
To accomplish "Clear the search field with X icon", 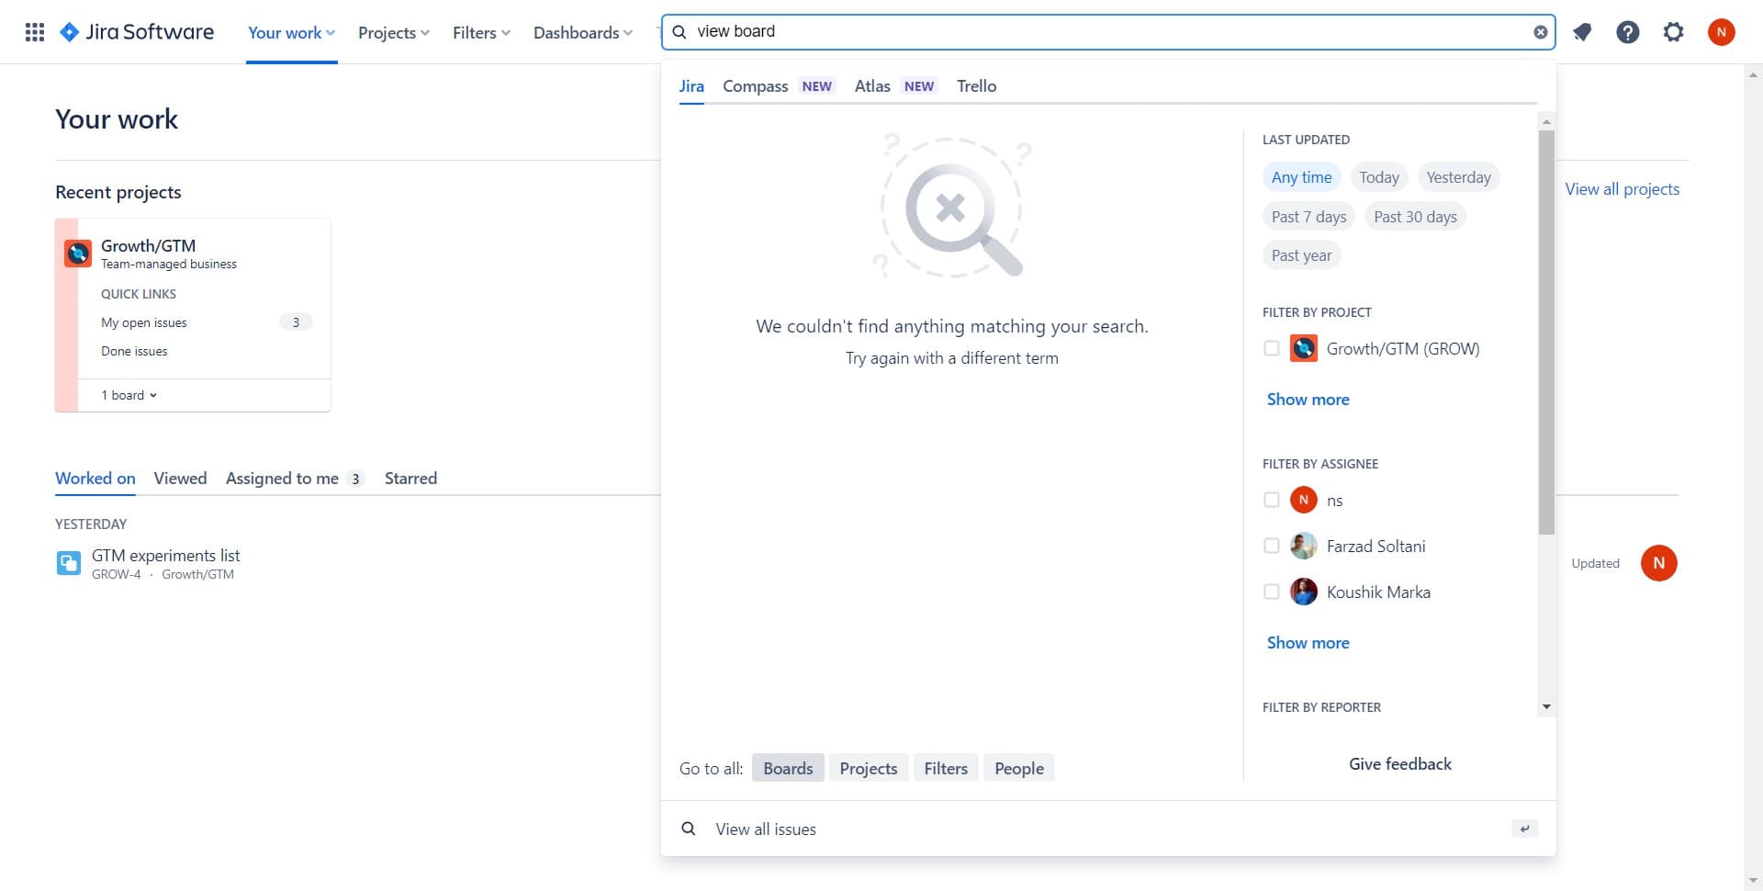I will point(1540,32).
